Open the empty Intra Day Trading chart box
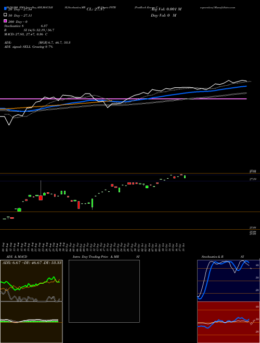The image size is (260, 343). pyautogui.click(x=104, y=291)
